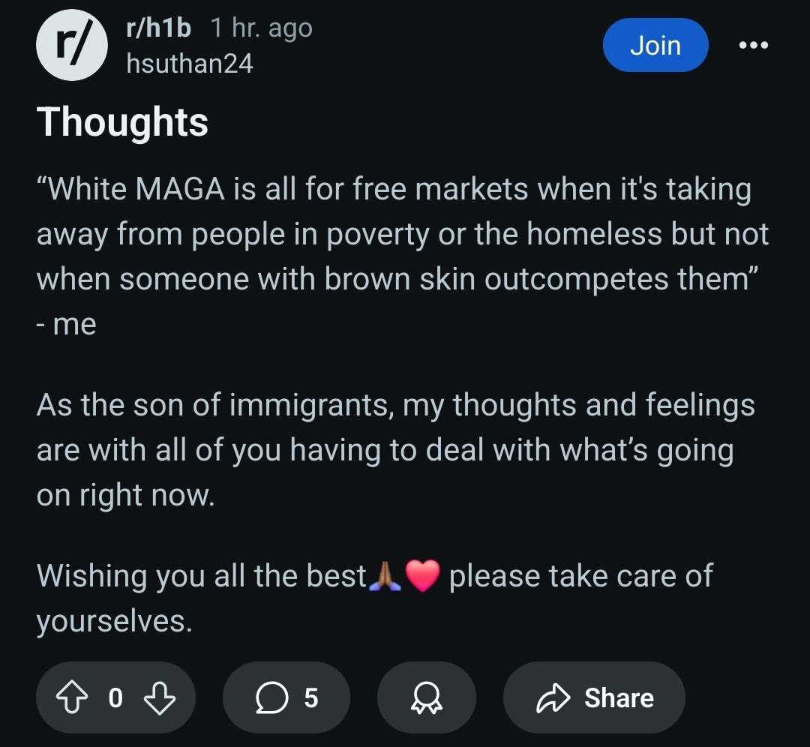
Task: Click the "As the son of immigrants" paragraph
Action: [x=396, y=450]
